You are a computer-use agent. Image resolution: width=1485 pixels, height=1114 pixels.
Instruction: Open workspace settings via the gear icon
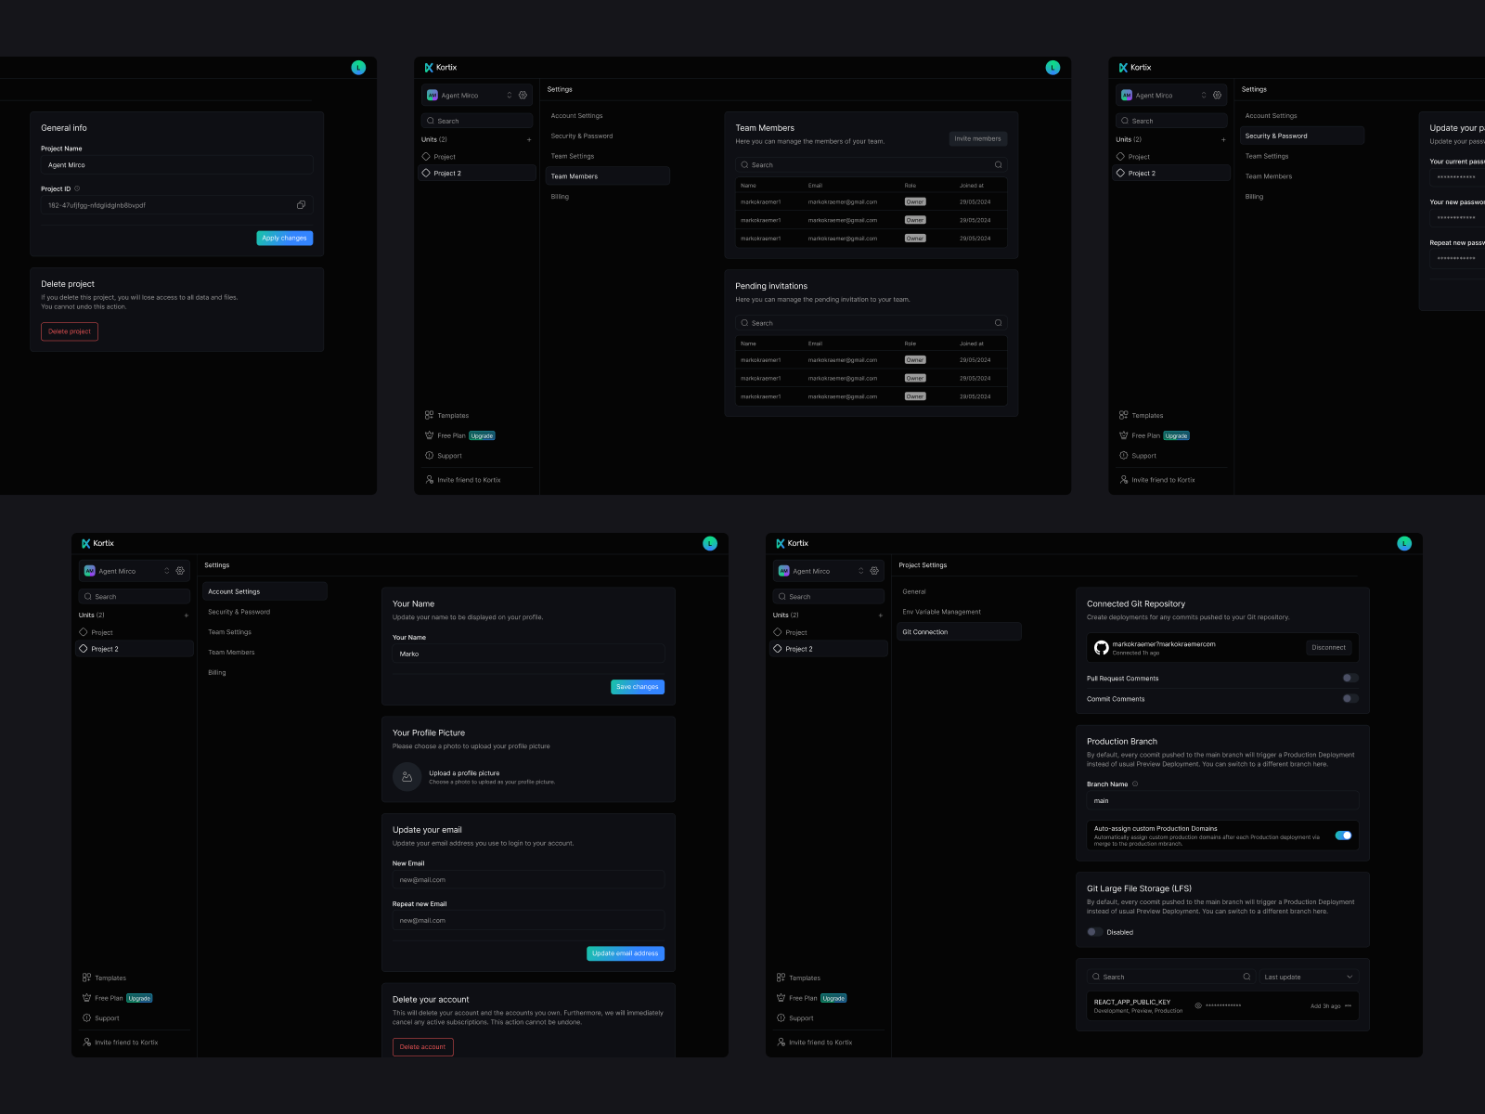click(x=523, y=95)
